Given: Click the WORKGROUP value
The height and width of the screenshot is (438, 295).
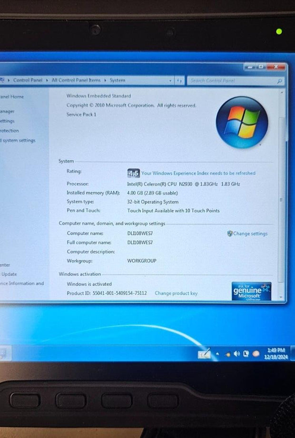Looking at the screenshot, I should pyautogui.click(x=142, y=261).
